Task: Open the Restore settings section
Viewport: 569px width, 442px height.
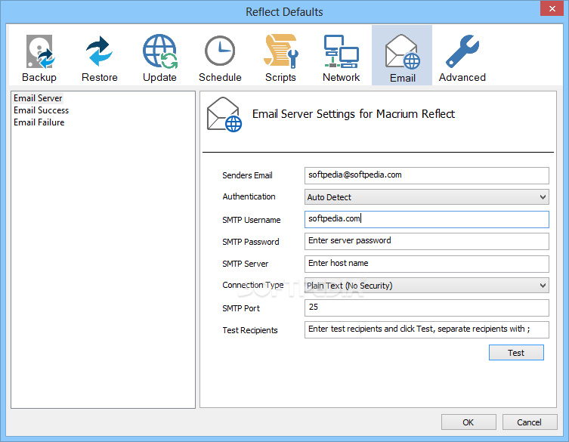Action: (x=100, y=56)
